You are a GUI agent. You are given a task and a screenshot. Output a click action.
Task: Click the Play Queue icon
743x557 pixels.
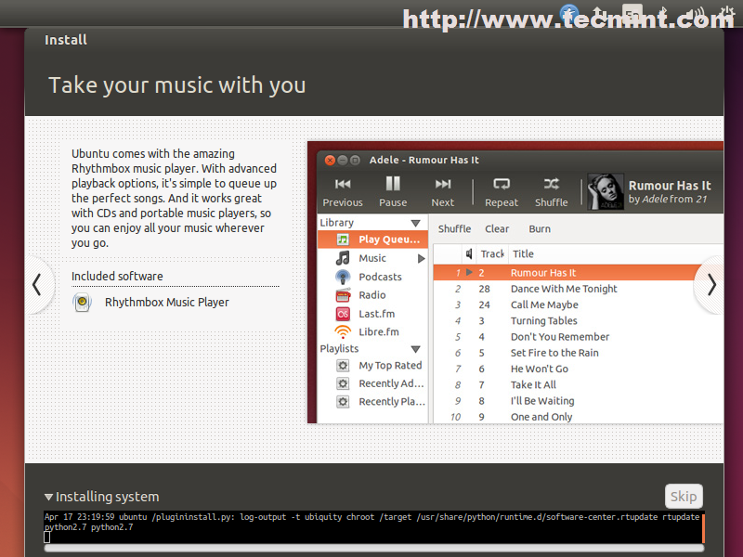[x=343, y=240]
